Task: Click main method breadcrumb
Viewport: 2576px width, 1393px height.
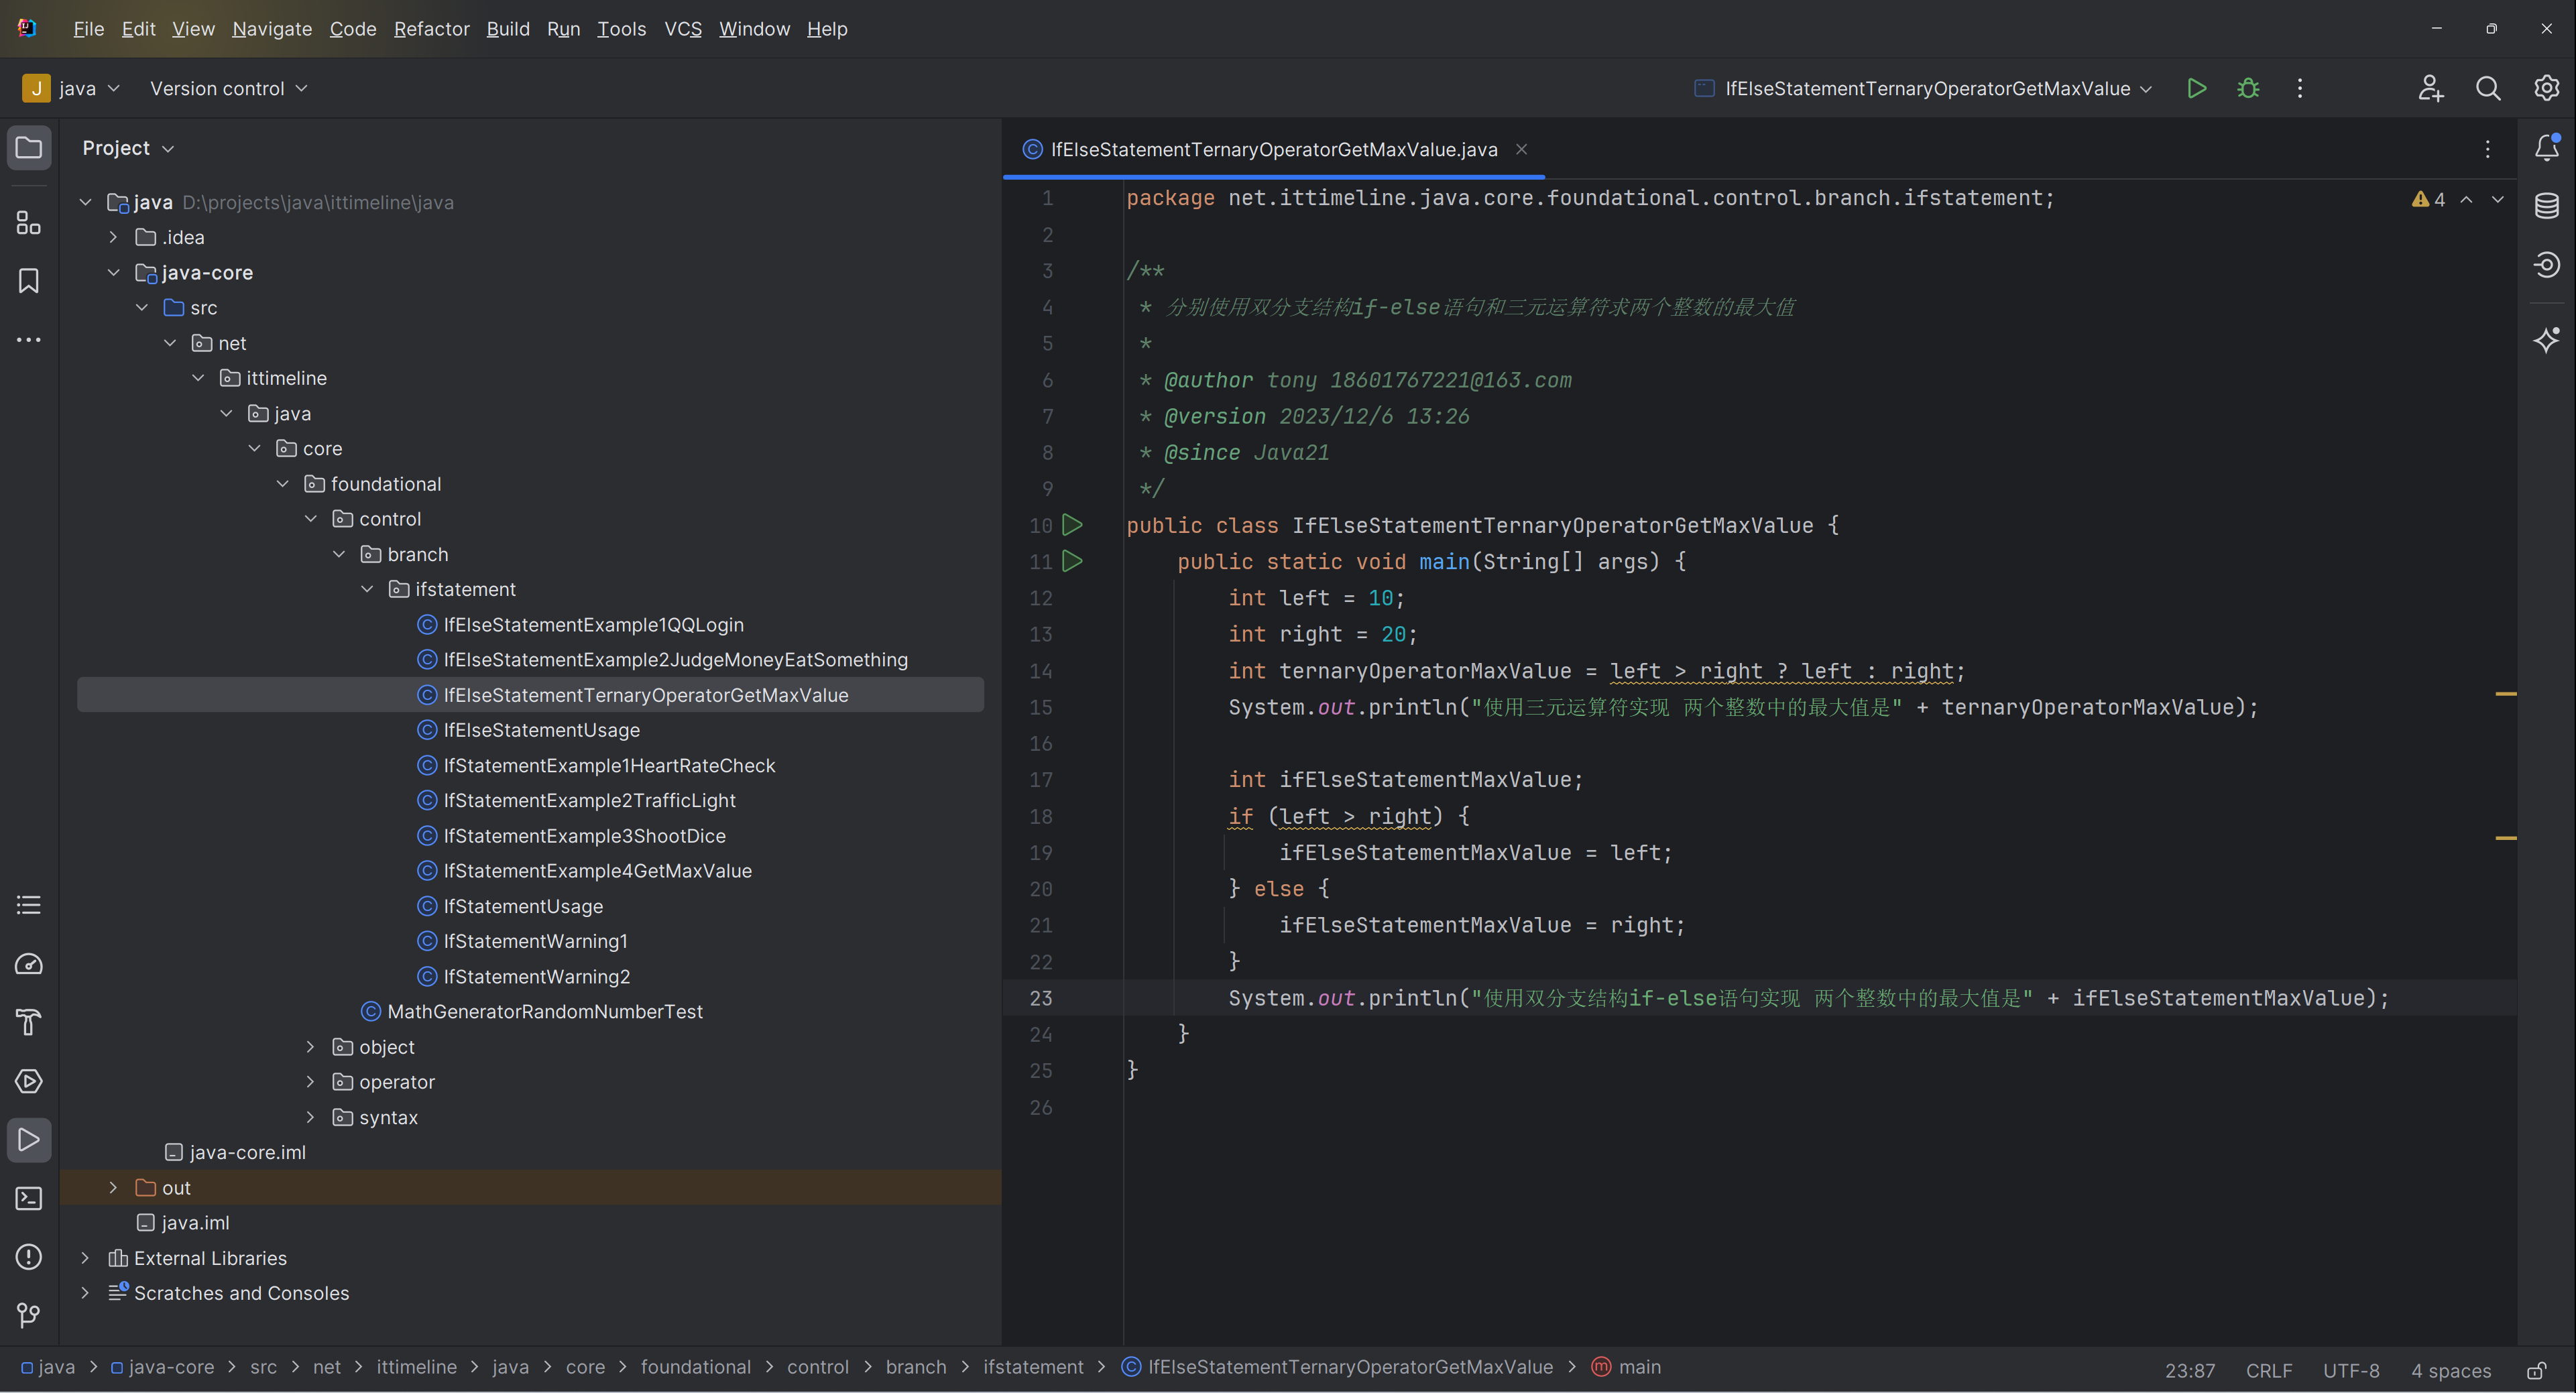Action: tap(1627, 1367)
